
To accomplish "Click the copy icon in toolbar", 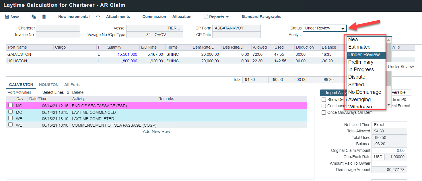I will (x=34, y=17).
